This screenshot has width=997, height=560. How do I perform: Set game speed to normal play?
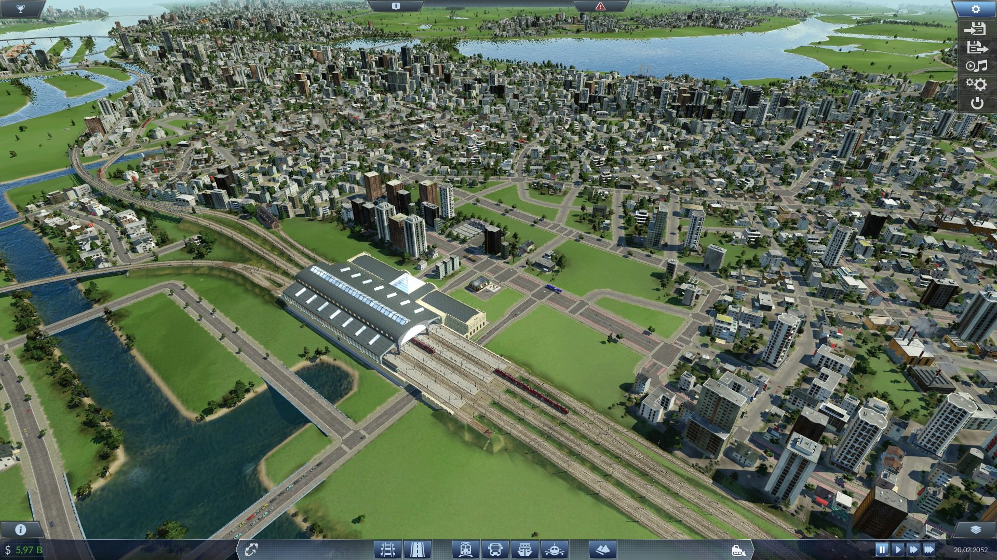897,549
